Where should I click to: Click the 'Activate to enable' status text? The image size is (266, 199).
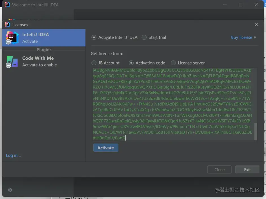pyautogui.click(x=39, y=65)
